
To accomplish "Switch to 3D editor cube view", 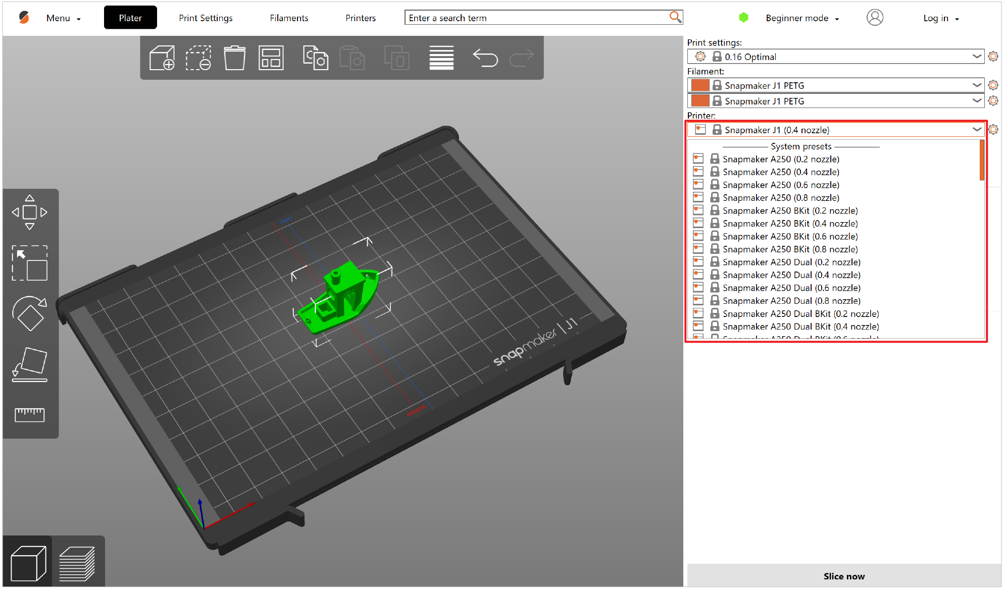I will pyautogui.click(x=28, y=563).
